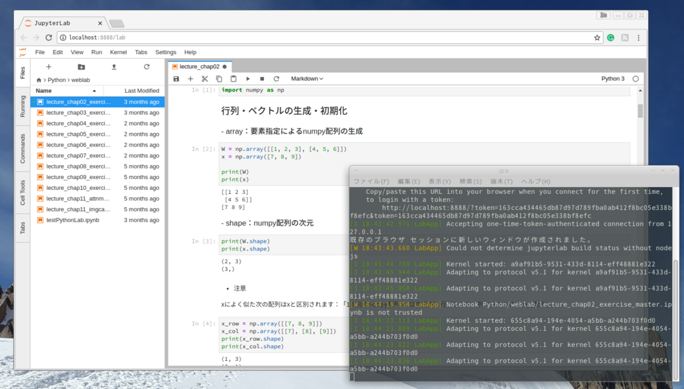This screenshot has width=684, height=389.
Task: Select file lecture_chap05_exerci...
Action: (x=98, y=134)
